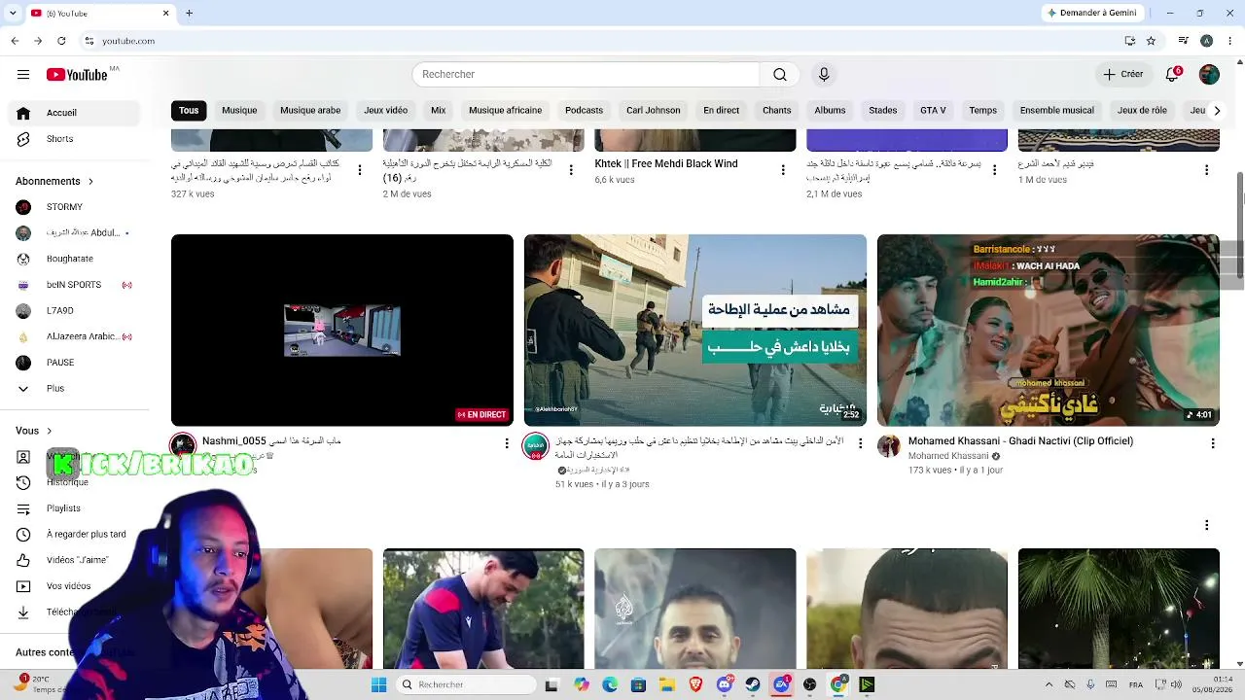Bookmark this page with the star icon

[1151, 41]
